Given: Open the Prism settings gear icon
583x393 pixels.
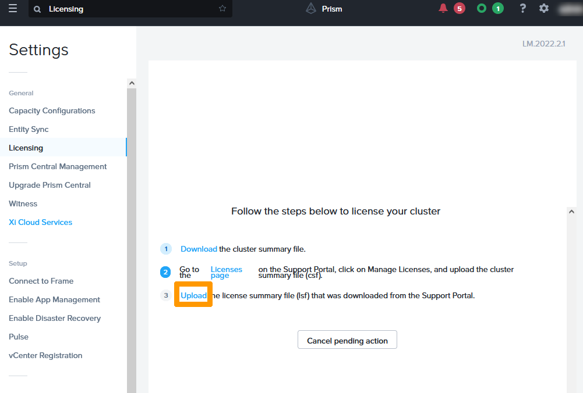Looking at the screenshot, I should pos(543,8).
